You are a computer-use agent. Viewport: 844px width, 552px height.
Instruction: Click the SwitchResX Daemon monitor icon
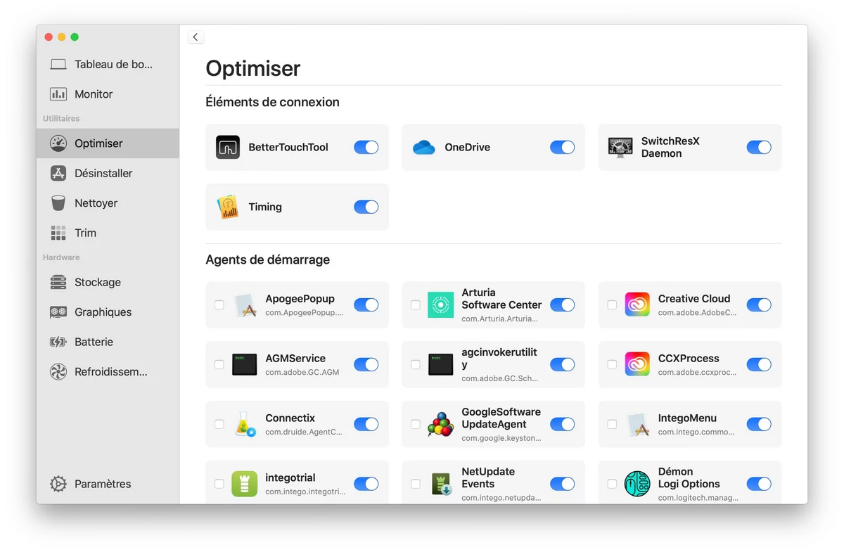pyautogui.click(x=620, y=147)
